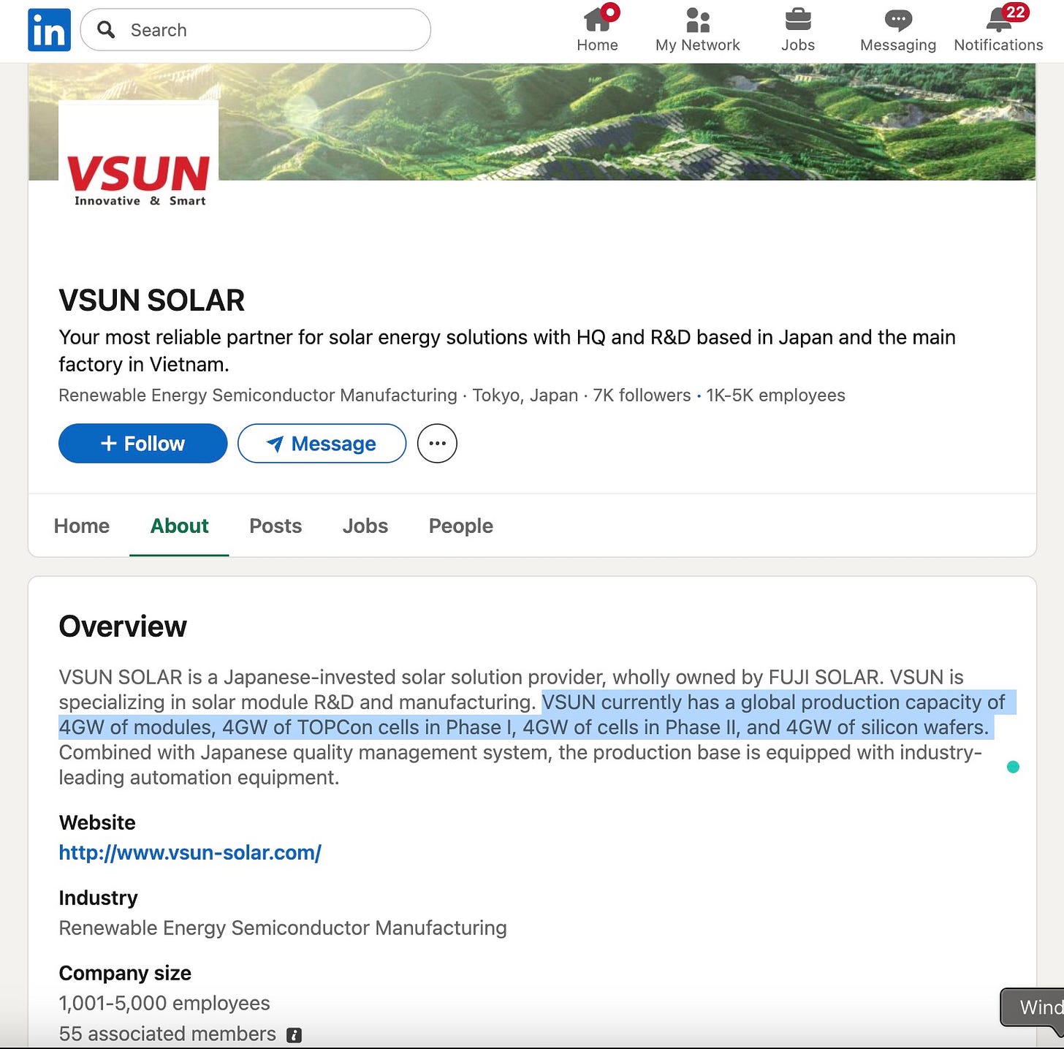Focus the Search input field
The width and height of the screenshot is (1064, 1049).
[x=255, y=30]
